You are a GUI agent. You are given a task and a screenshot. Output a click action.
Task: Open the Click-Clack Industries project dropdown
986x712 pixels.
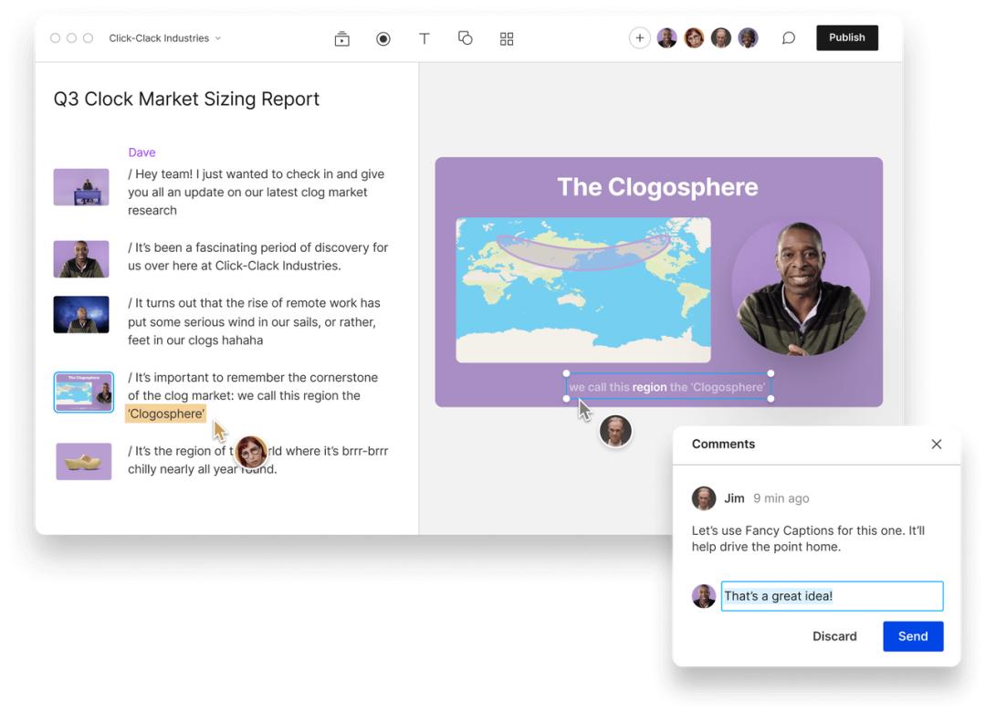pyautogui.click(x=164, y=38)
